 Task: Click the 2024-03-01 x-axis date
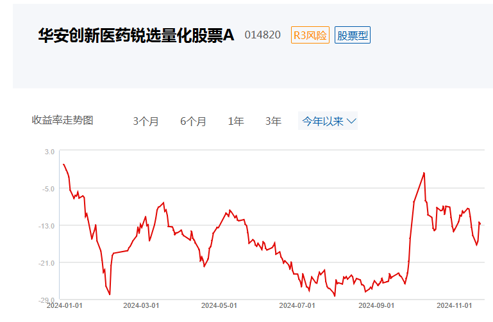tap(141, 306)
